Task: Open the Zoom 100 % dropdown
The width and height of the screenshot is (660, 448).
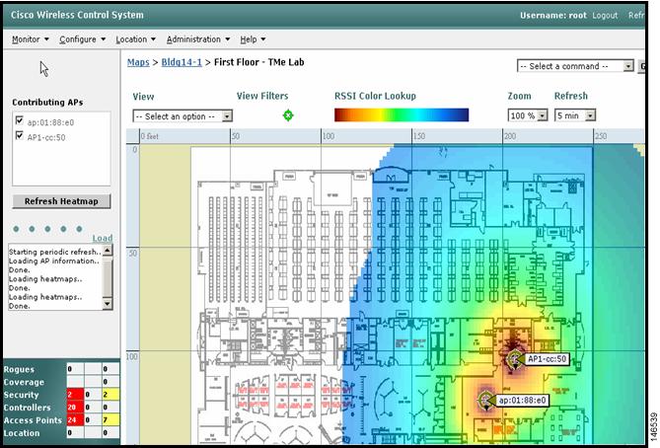Action: pyautogui.click(x=528, y=115)
